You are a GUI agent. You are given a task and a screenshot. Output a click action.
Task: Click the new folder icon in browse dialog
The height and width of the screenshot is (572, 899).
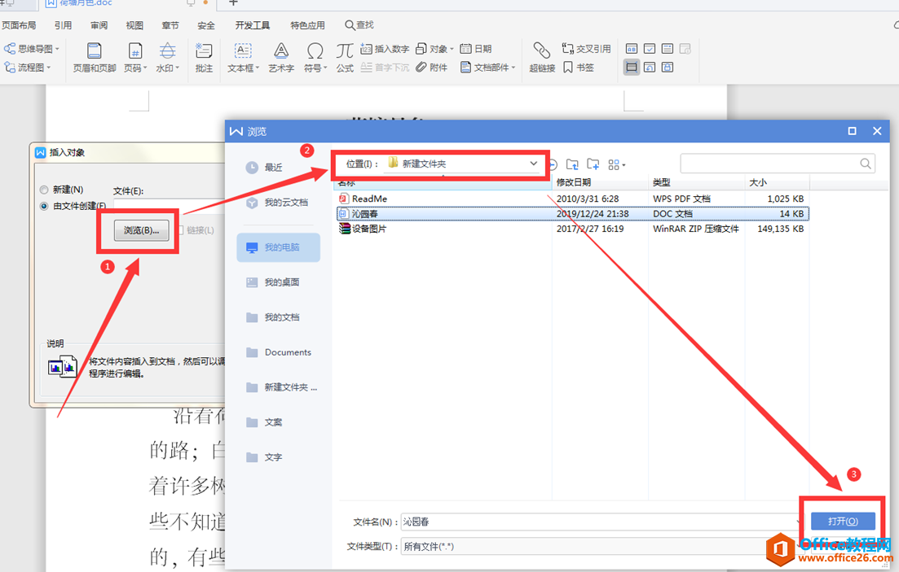(593, 165)
